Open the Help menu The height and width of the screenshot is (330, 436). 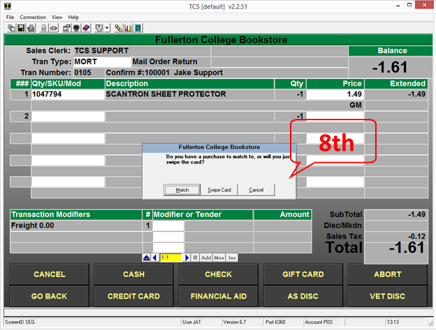point(73,17)
